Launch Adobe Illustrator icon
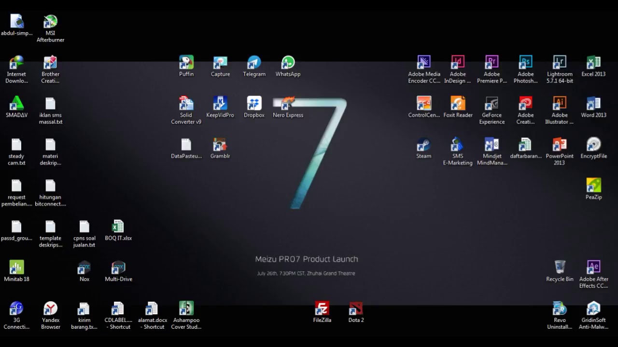The width and height of the screenshot is (618, 347). [x=560, y=104]
